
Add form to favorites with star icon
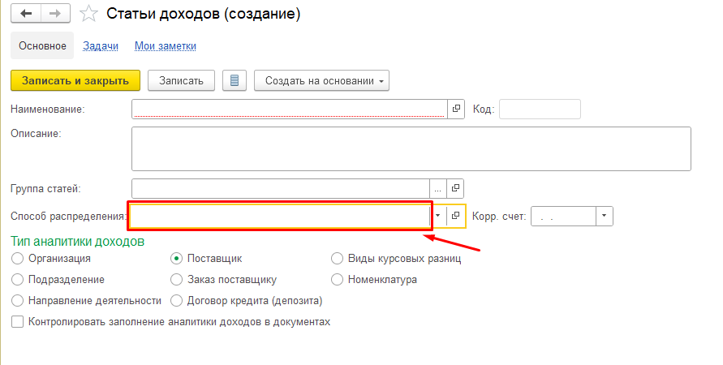(x=88, y=14)
